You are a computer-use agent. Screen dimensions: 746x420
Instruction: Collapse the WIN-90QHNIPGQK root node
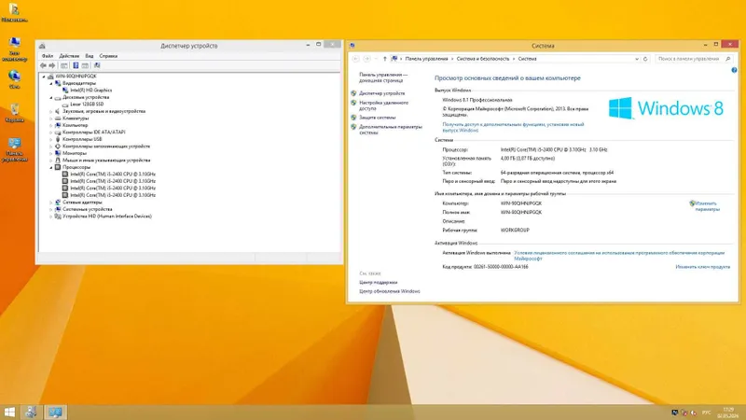coord(44,77)
